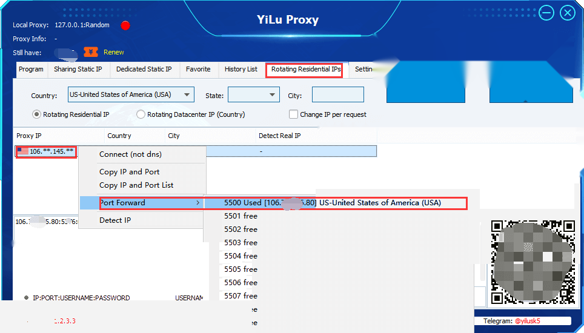Open the Dedicated Static IP tab

pyautogui.click(x=144, y=70)
